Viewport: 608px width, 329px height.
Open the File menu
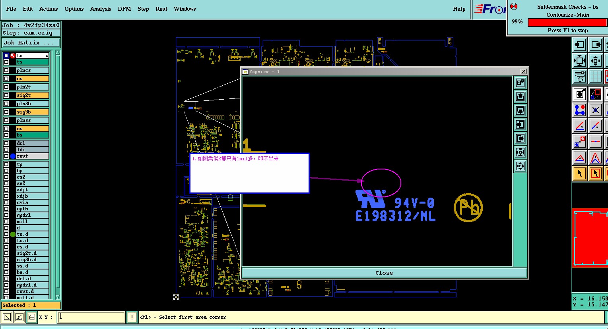tap(11, 9)
